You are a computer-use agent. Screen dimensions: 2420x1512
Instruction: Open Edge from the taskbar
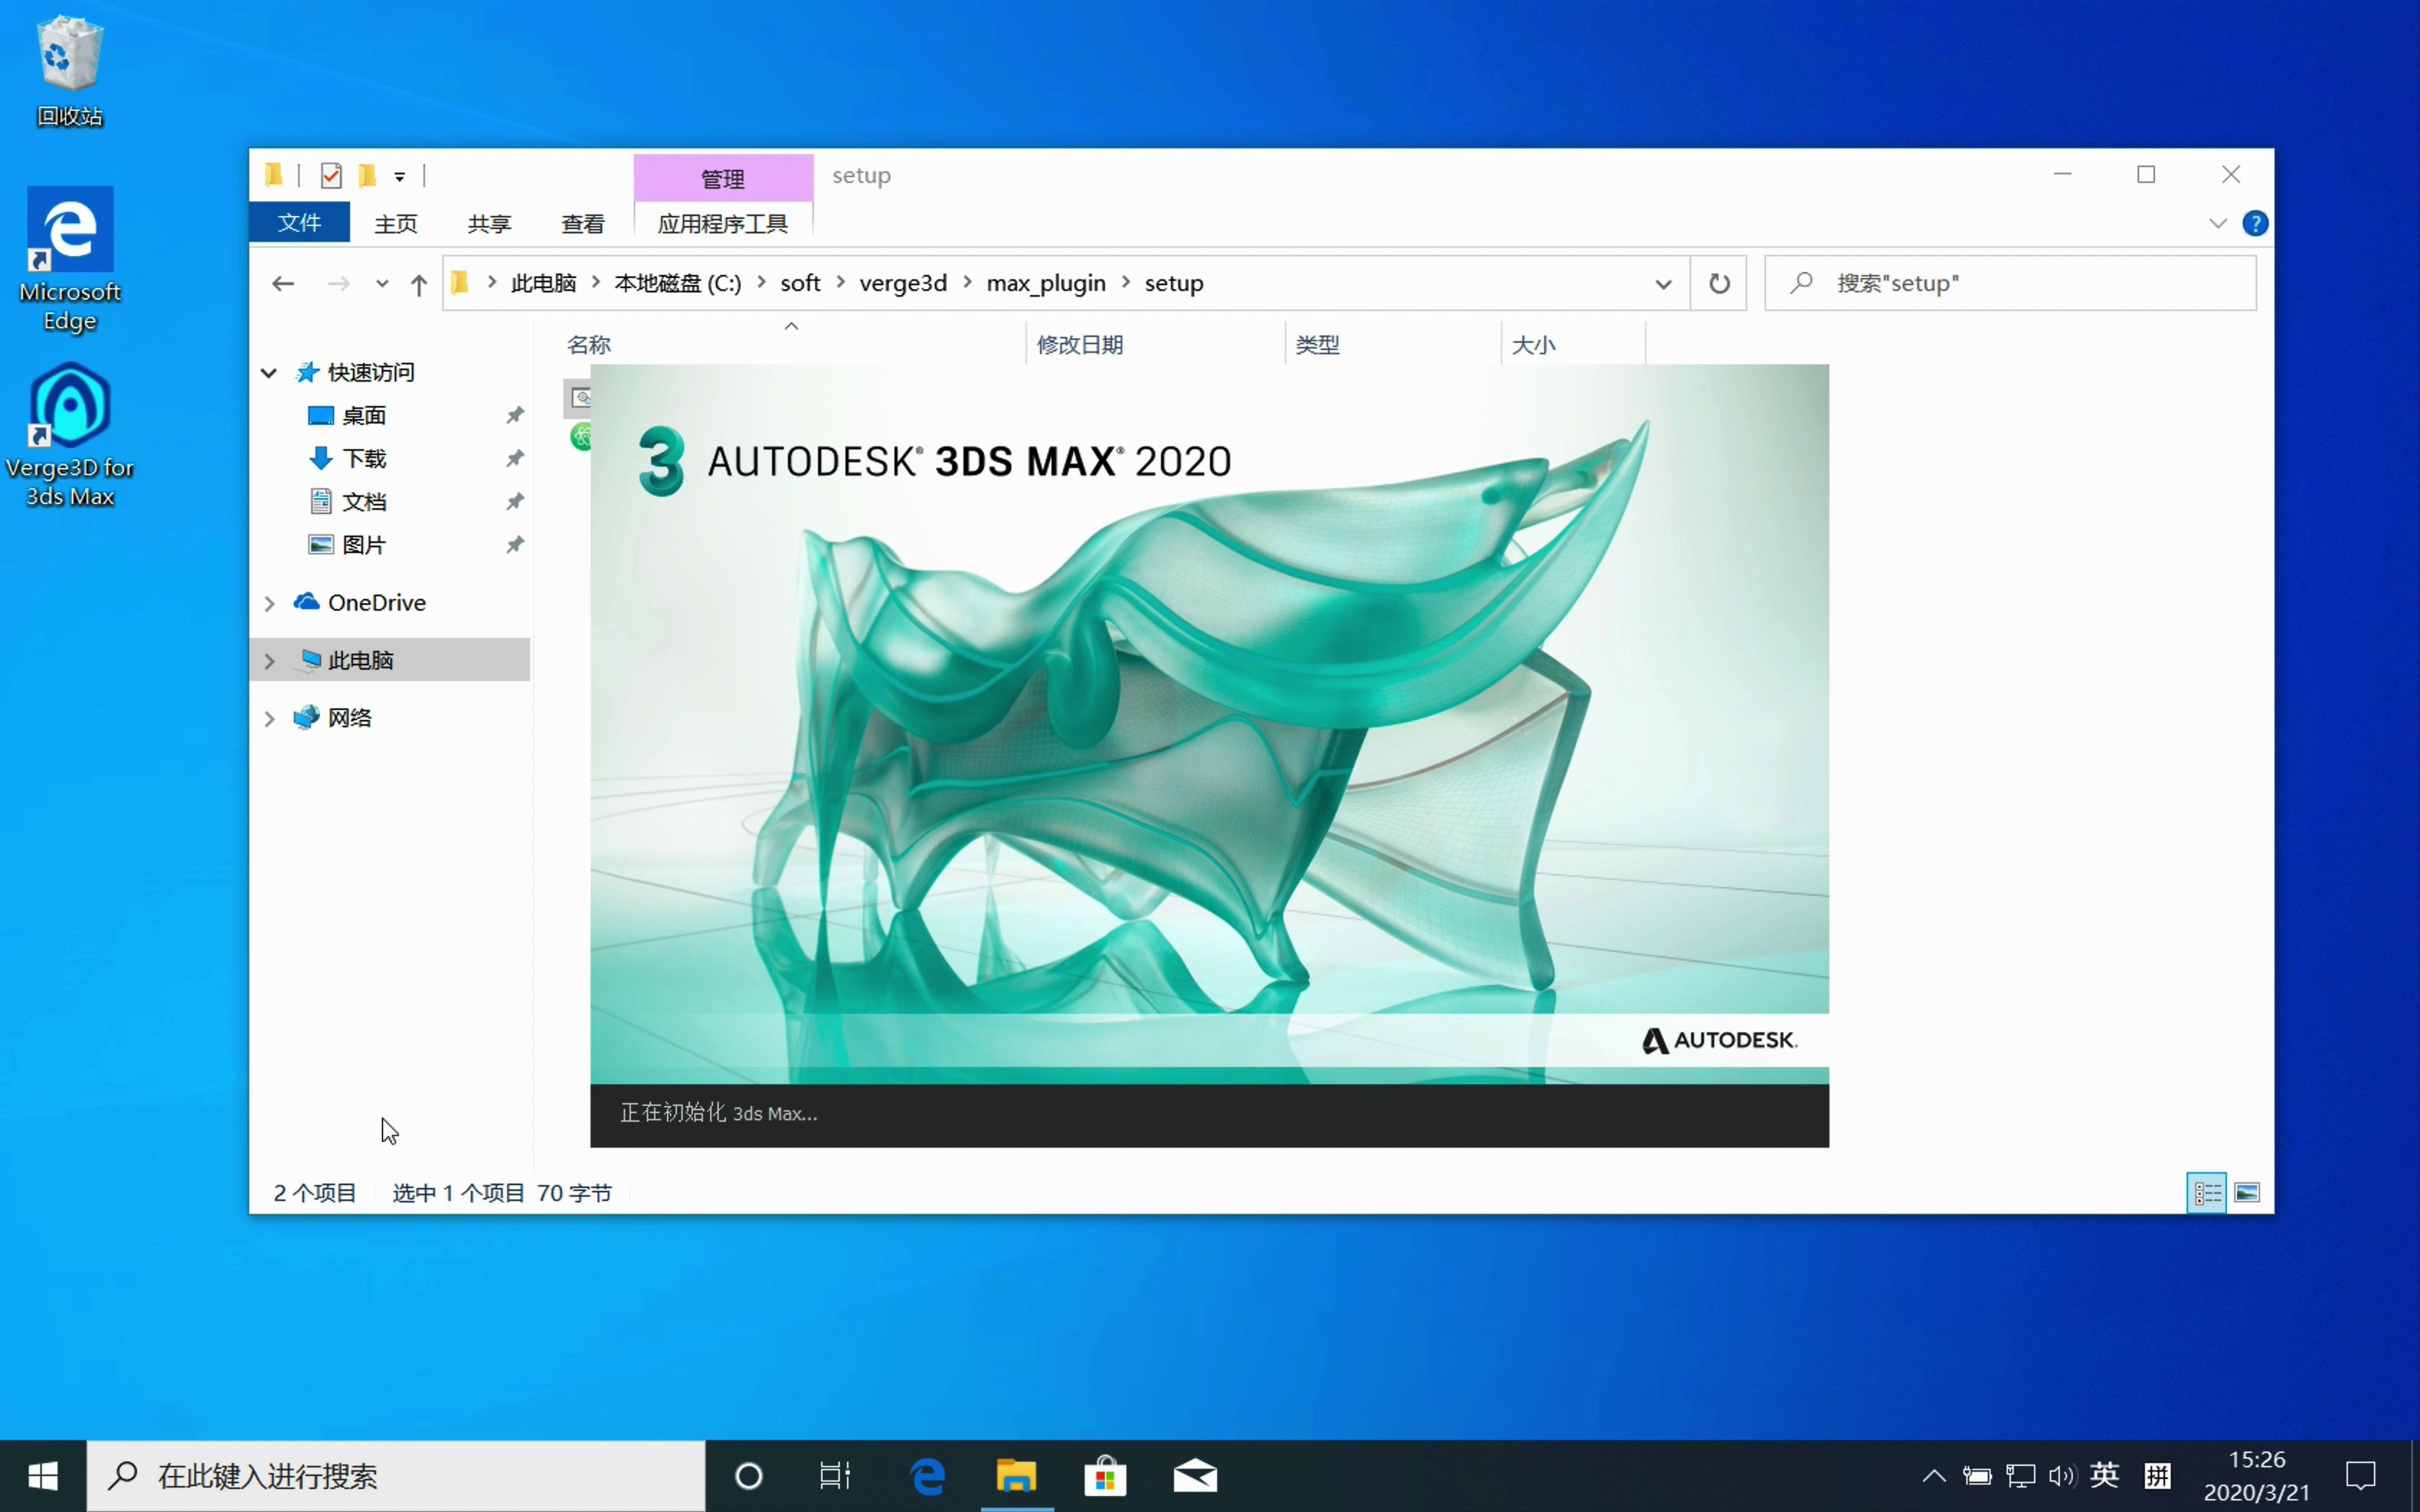tap(928, 1476)
